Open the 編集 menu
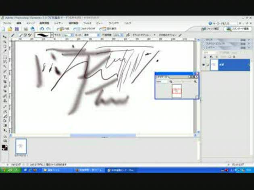 click(x=19, y=23)
